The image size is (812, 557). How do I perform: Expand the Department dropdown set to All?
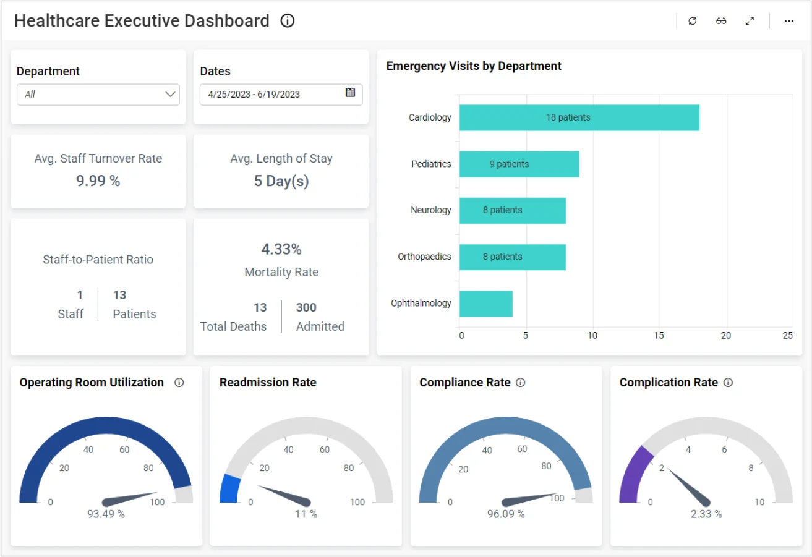(98, 95)
